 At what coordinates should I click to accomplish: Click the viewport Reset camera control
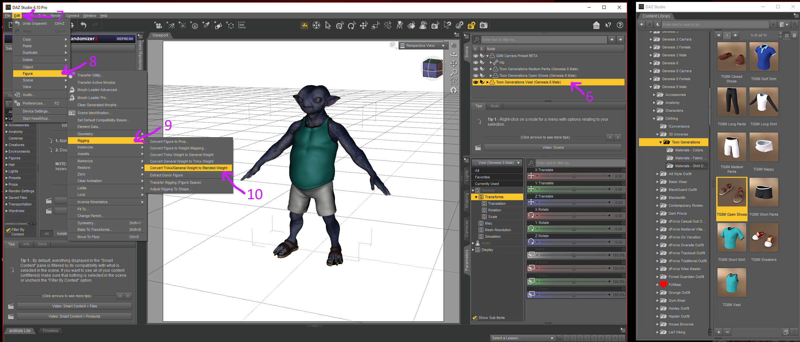454,90
